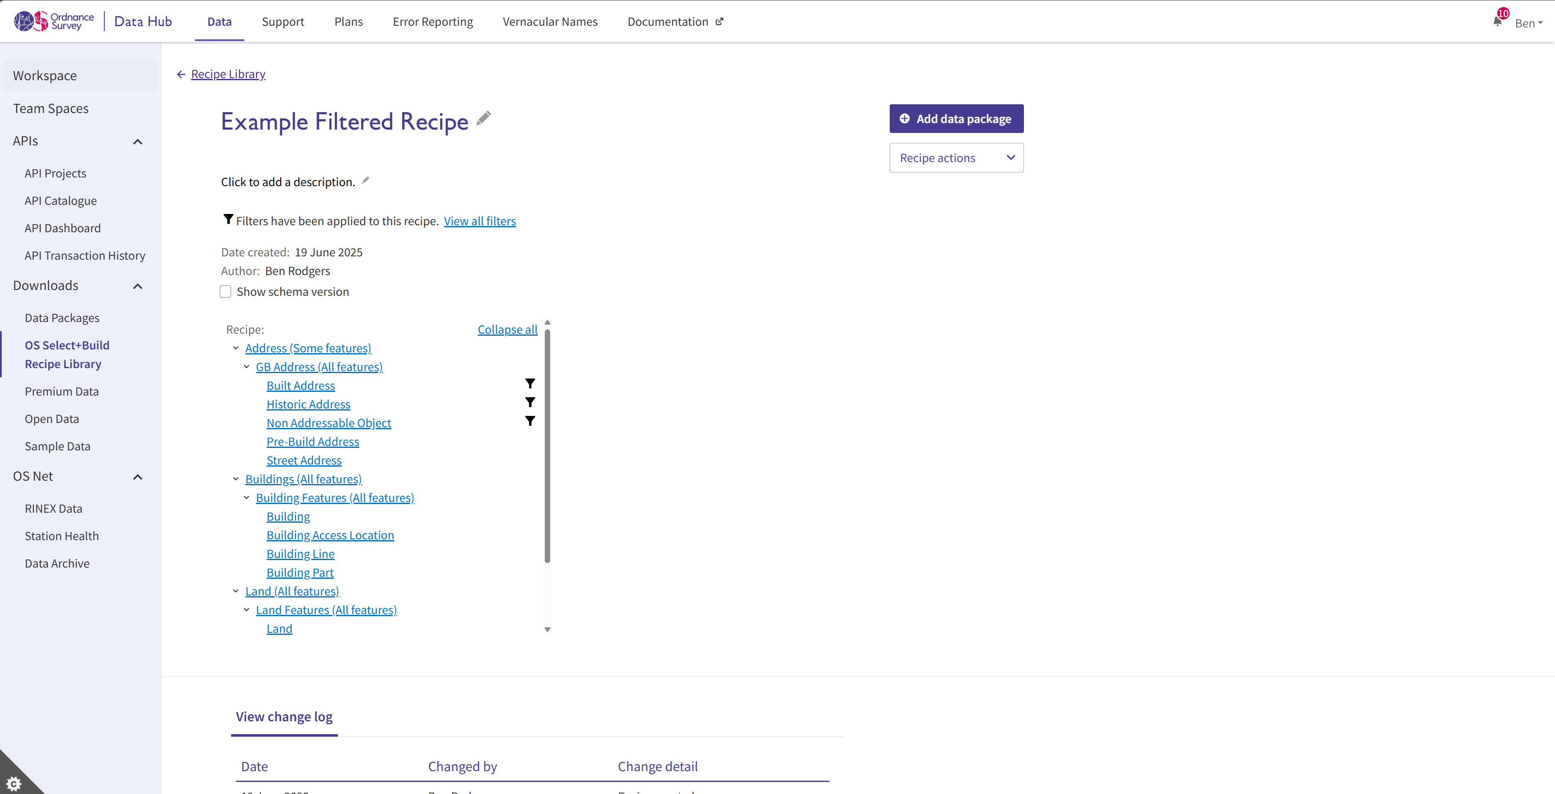
Task: Click the Add data package button
Action: (956, 118)
